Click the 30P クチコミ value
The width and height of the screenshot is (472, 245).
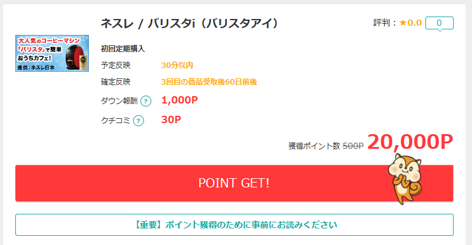coord(171,119)
